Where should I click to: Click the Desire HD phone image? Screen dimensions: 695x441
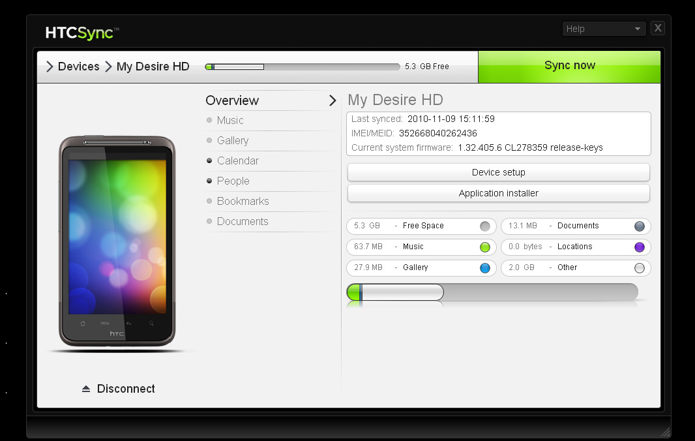point(117,241)
